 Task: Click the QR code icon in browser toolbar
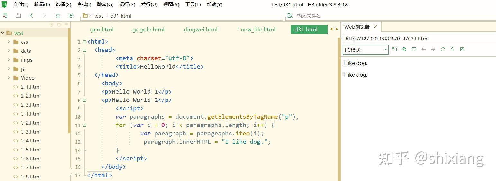tap(462, 49)
